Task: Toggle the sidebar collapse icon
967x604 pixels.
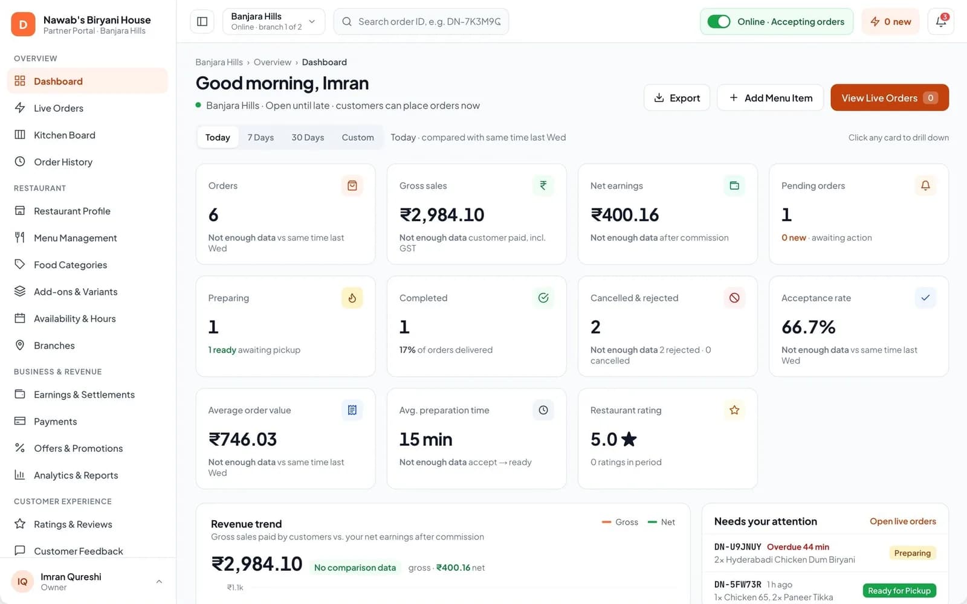Action: click(202, 22)
